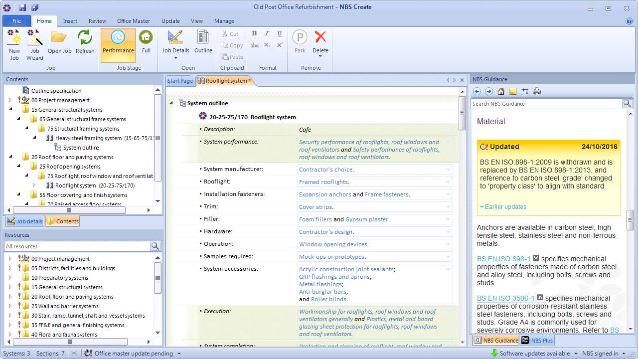This screenshot has height=359, width=638.
Task: Open the File menu
Action: (16, 21)
